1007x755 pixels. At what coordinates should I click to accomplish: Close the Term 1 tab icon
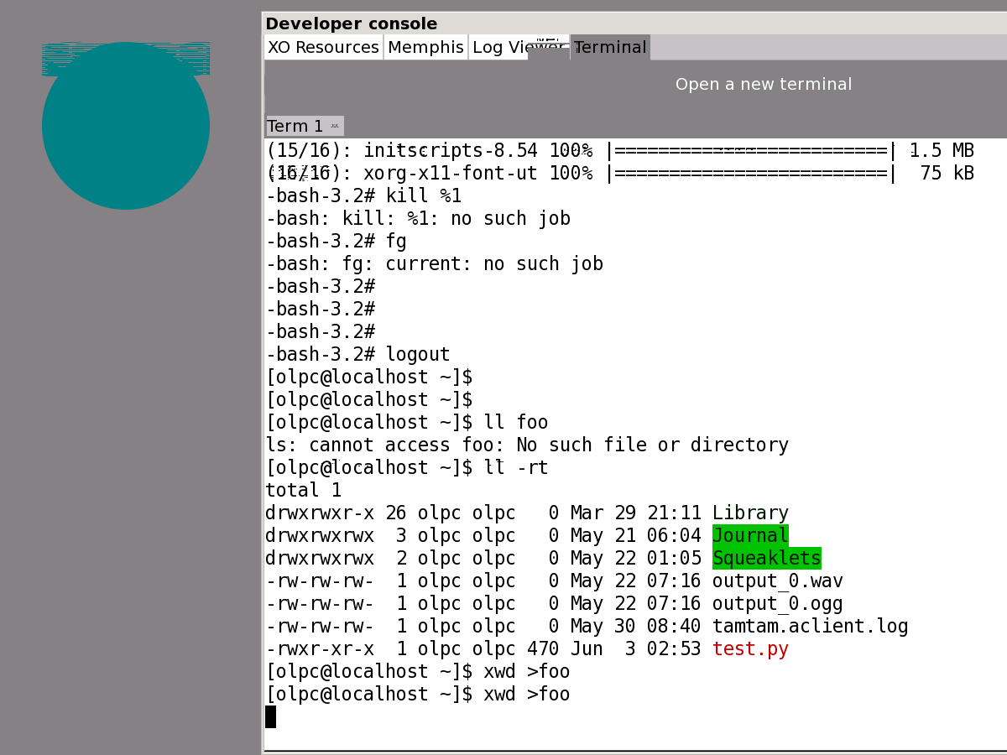coord(335,127)
